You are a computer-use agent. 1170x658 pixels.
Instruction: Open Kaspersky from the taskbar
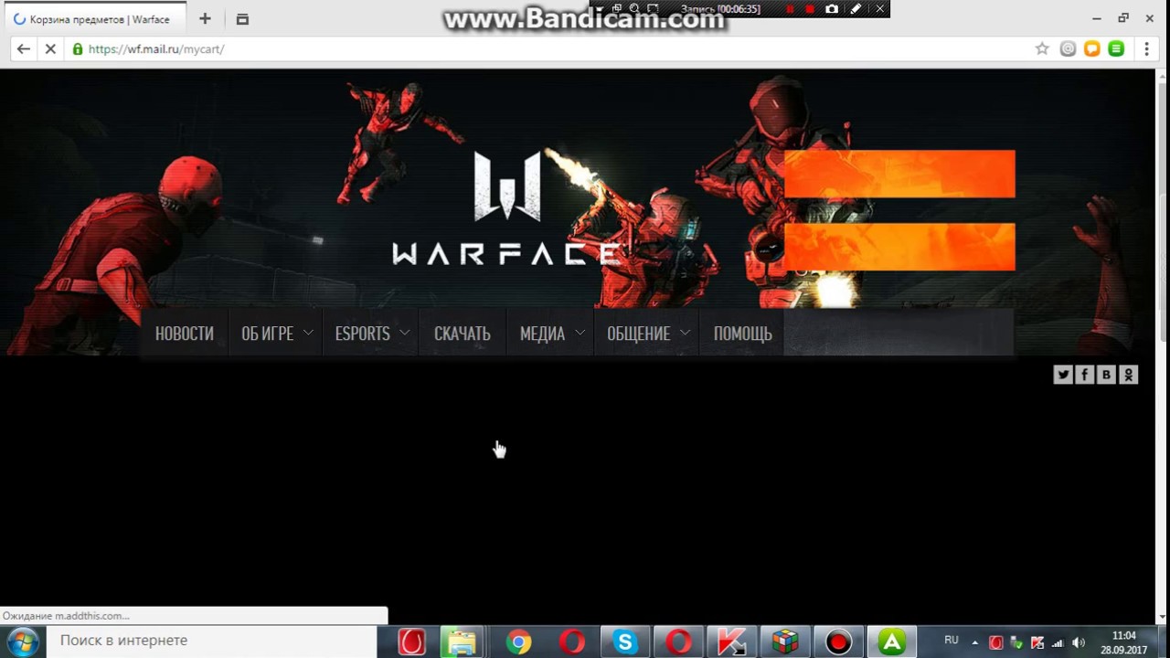tap(732, 642)
